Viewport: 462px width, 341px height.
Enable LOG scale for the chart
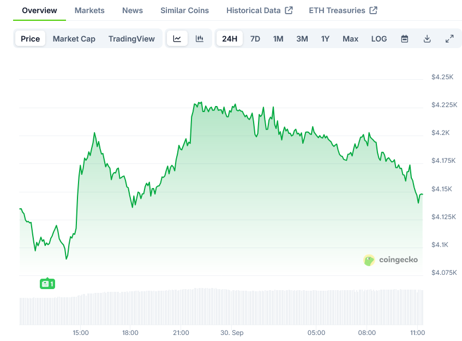pyautogui.click(x=379, y=38)
